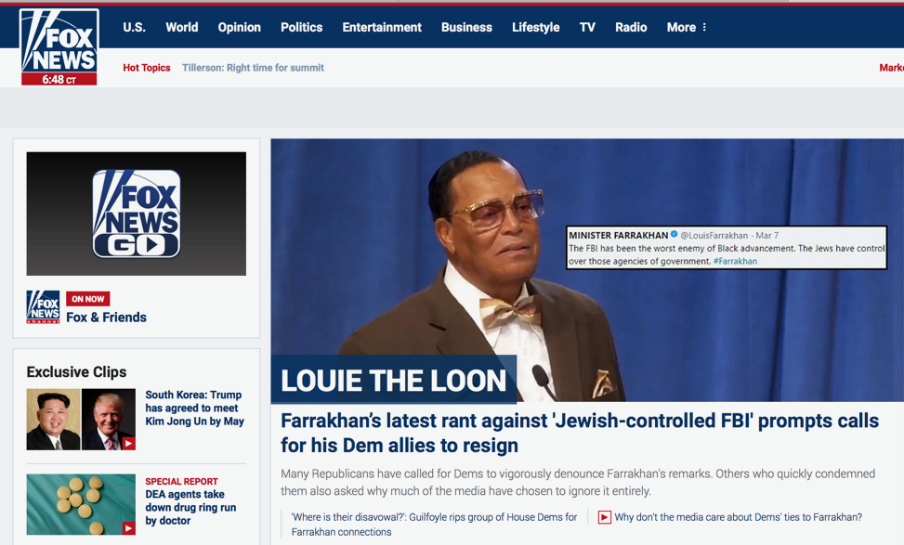This screenshot has height=545, width=904.
Task: Open Tillerson summit hot topic link
Action: 253,68
